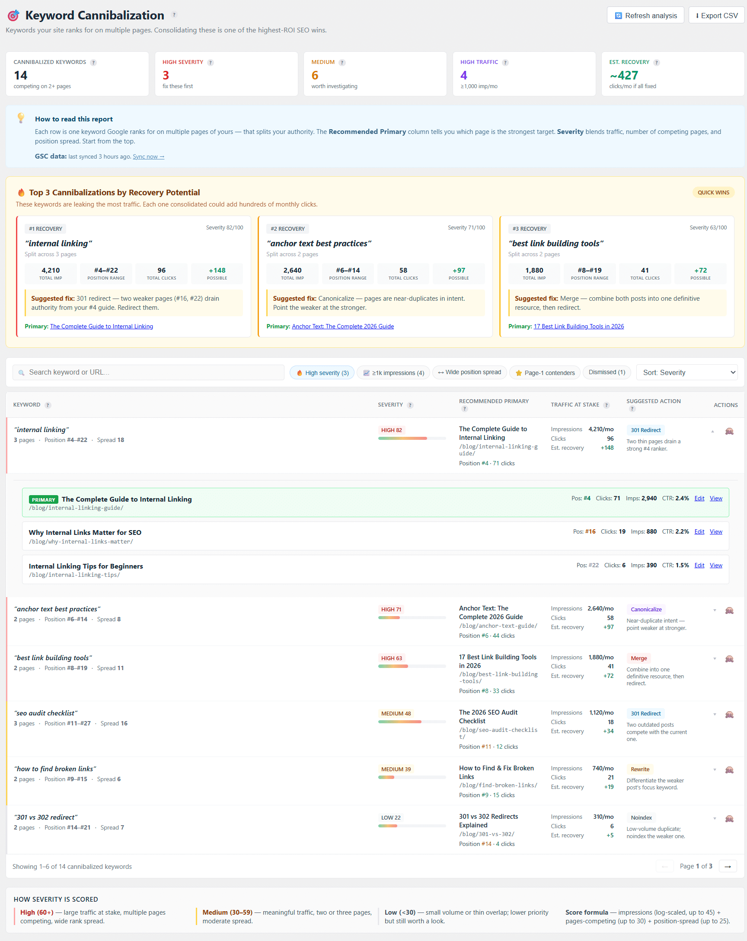Screen dimensions: 747x941
Task: Open 17 Best Link Building Tools in 2026 link
Action: point(578,327)
